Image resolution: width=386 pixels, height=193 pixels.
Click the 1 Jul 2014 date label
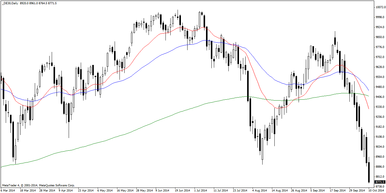200,191
